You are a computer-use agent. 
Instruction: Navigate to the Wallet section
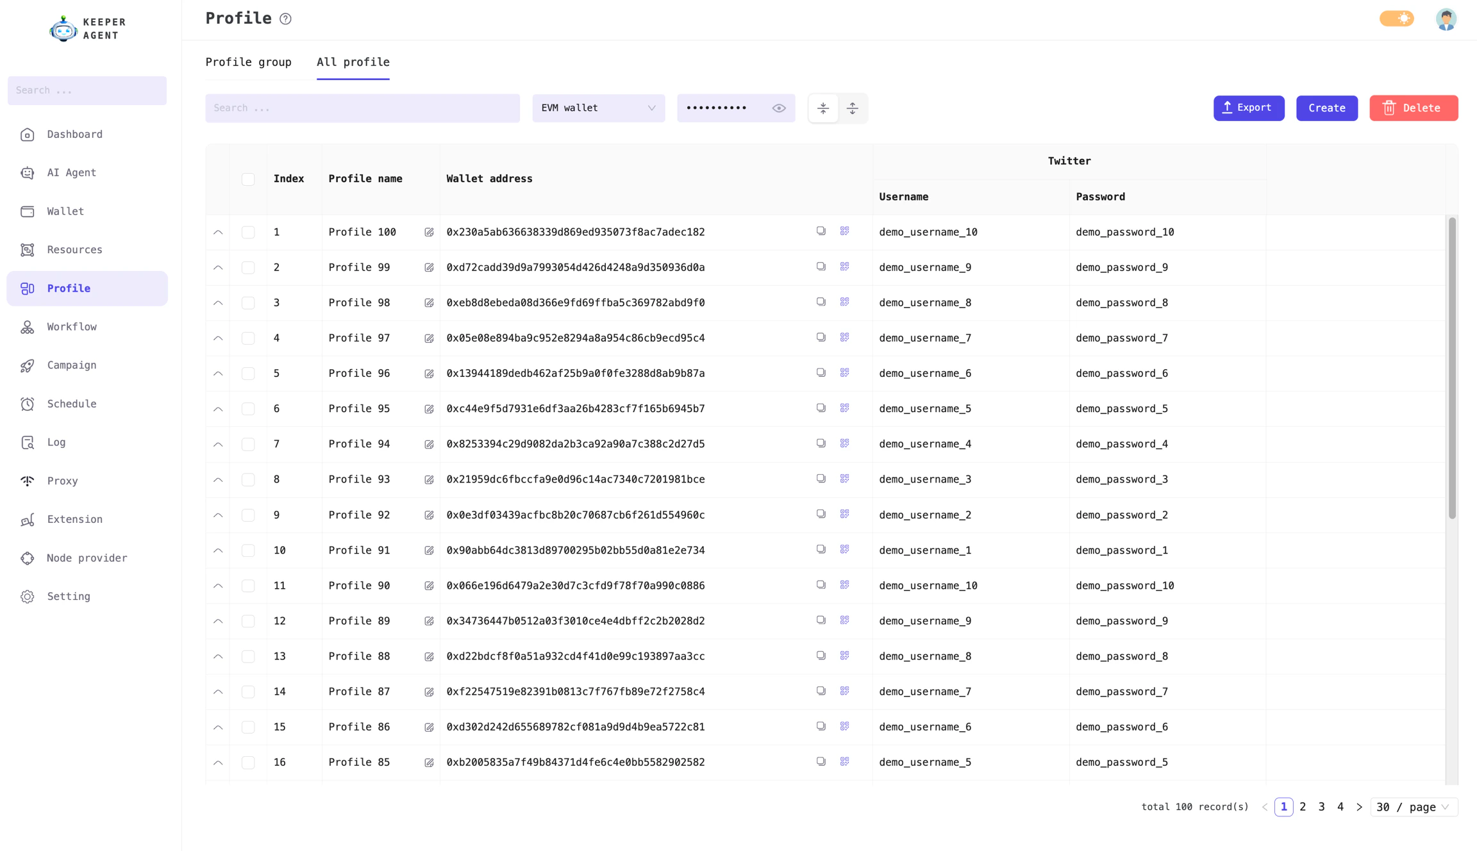tap(65, 211)
